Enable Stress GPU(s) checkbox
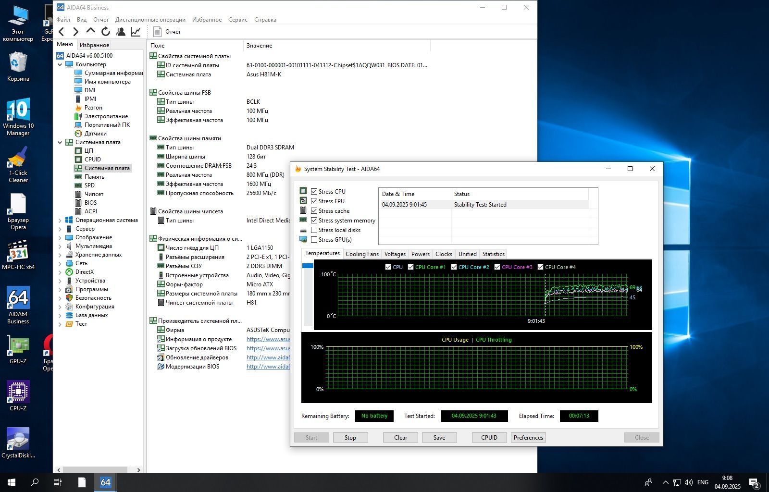 click(314, 239)
